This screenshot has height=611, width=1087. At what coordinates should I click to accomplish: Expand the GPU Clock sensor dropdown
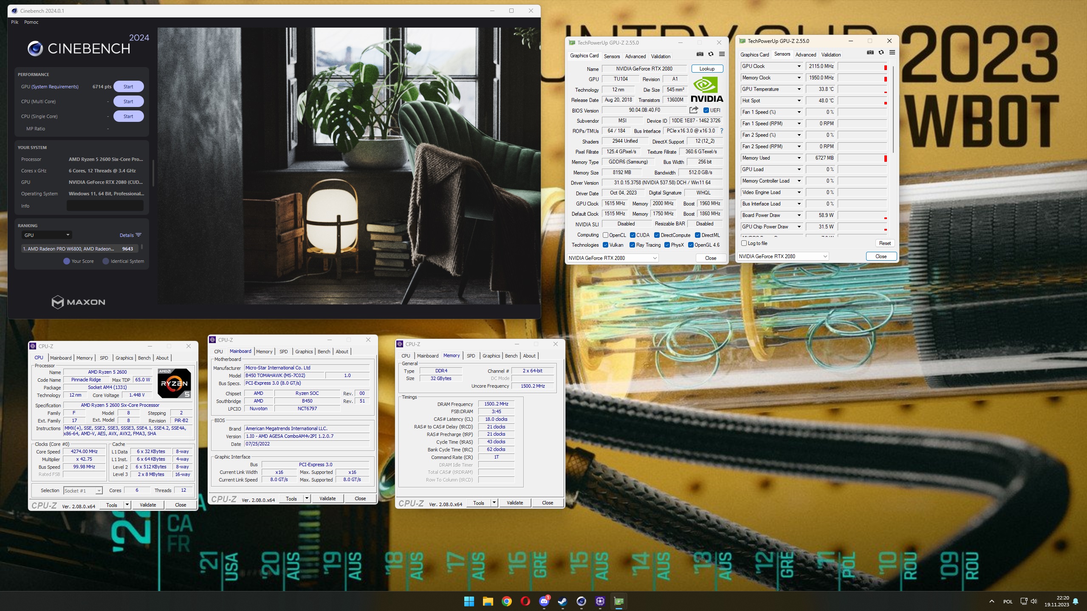[799, 66]
